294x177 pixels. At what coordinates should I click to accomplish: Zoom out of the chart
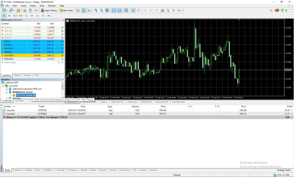pyautogui.click(x=101, y=10)
